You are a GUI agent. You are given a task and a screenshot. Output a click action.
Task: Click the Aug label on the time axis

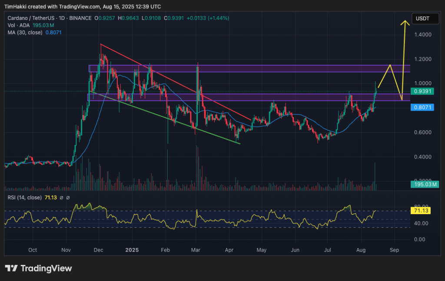[x=361, y=250]
